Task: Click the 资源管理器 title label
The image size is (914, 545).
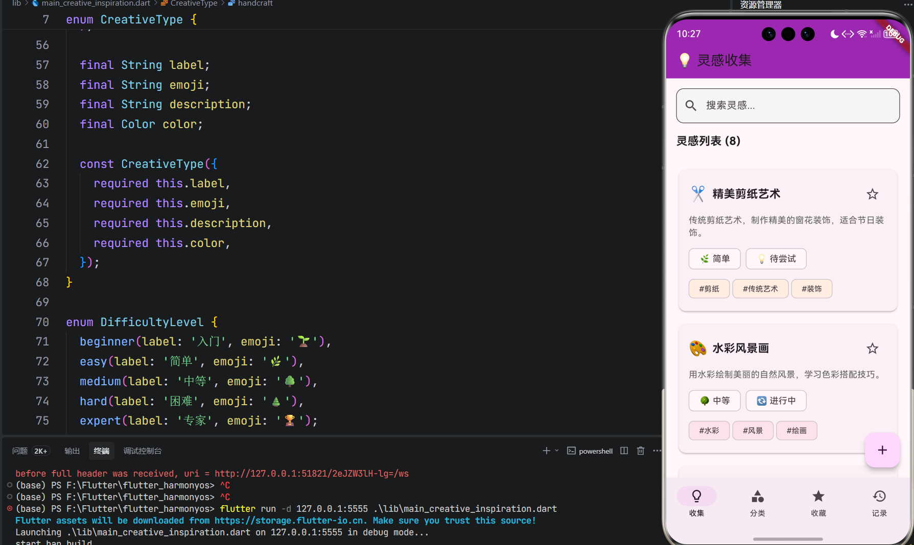Action: 761,5
